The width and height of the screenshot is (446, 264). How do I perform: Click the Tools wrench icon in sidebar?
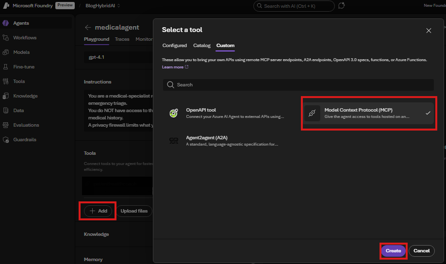point(6,82)
